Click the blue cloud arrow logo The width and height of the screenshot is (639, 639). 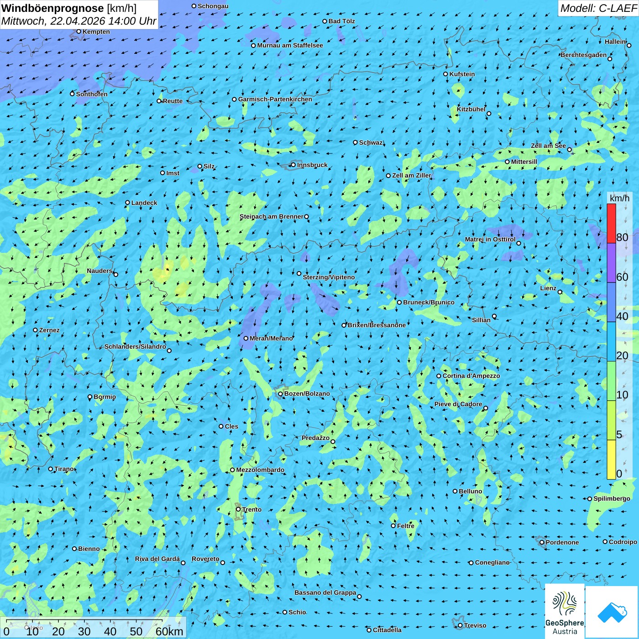pyautogui.click(x=612, y=612)
